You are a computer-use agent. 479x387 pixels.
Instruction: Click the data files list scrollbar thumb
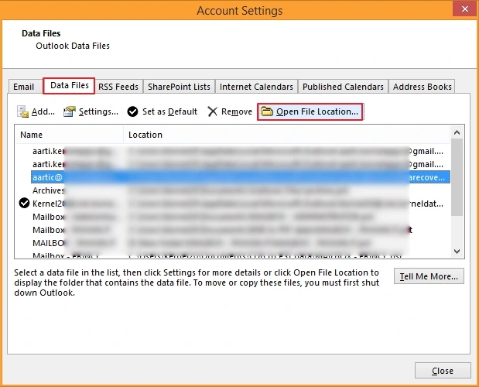click(457, 177)
